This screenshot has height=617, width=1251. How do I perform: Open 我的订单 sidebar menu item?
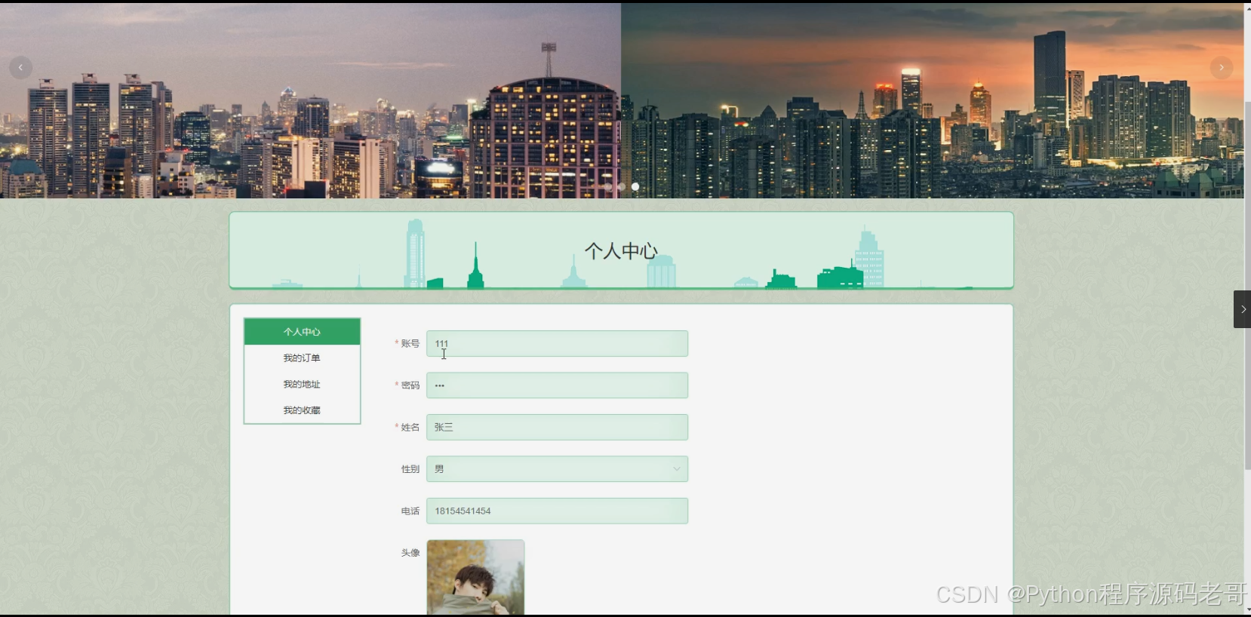[x=302, y=358]
